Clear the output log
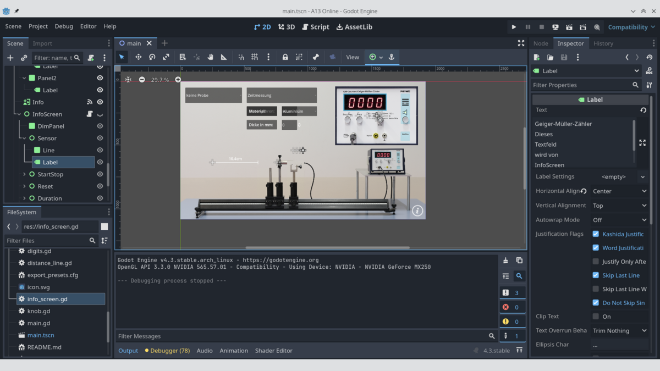Viewport: 660px width, 371px height. click(x=505, y=261)
